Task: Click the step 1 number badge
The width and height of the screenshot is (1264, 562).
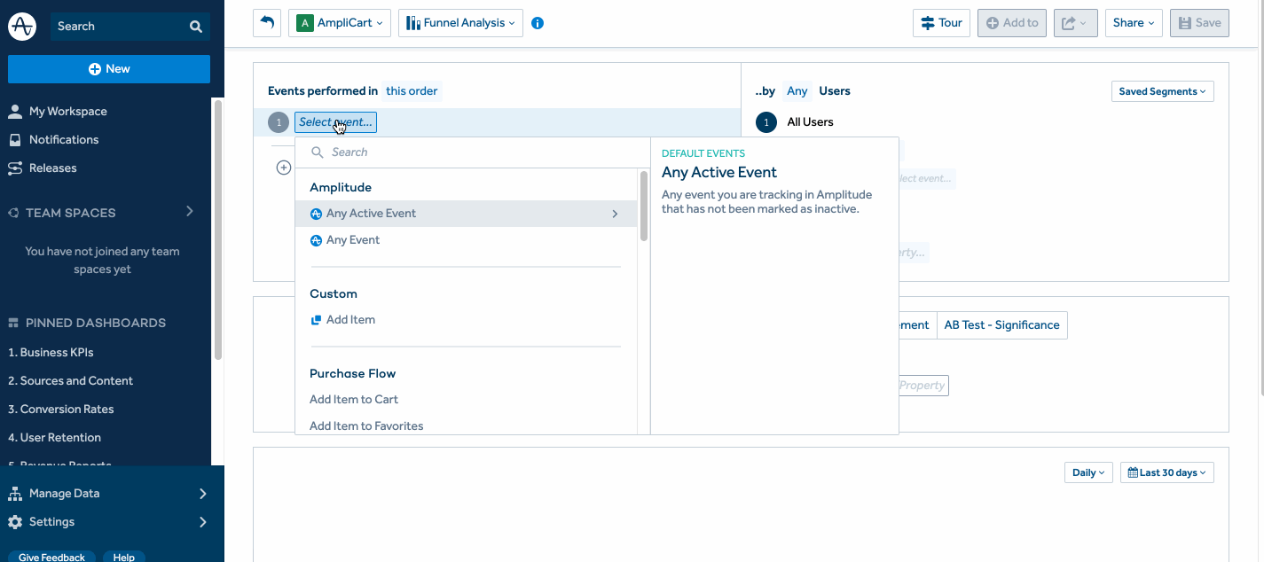Action: click(x=279, y=122)
